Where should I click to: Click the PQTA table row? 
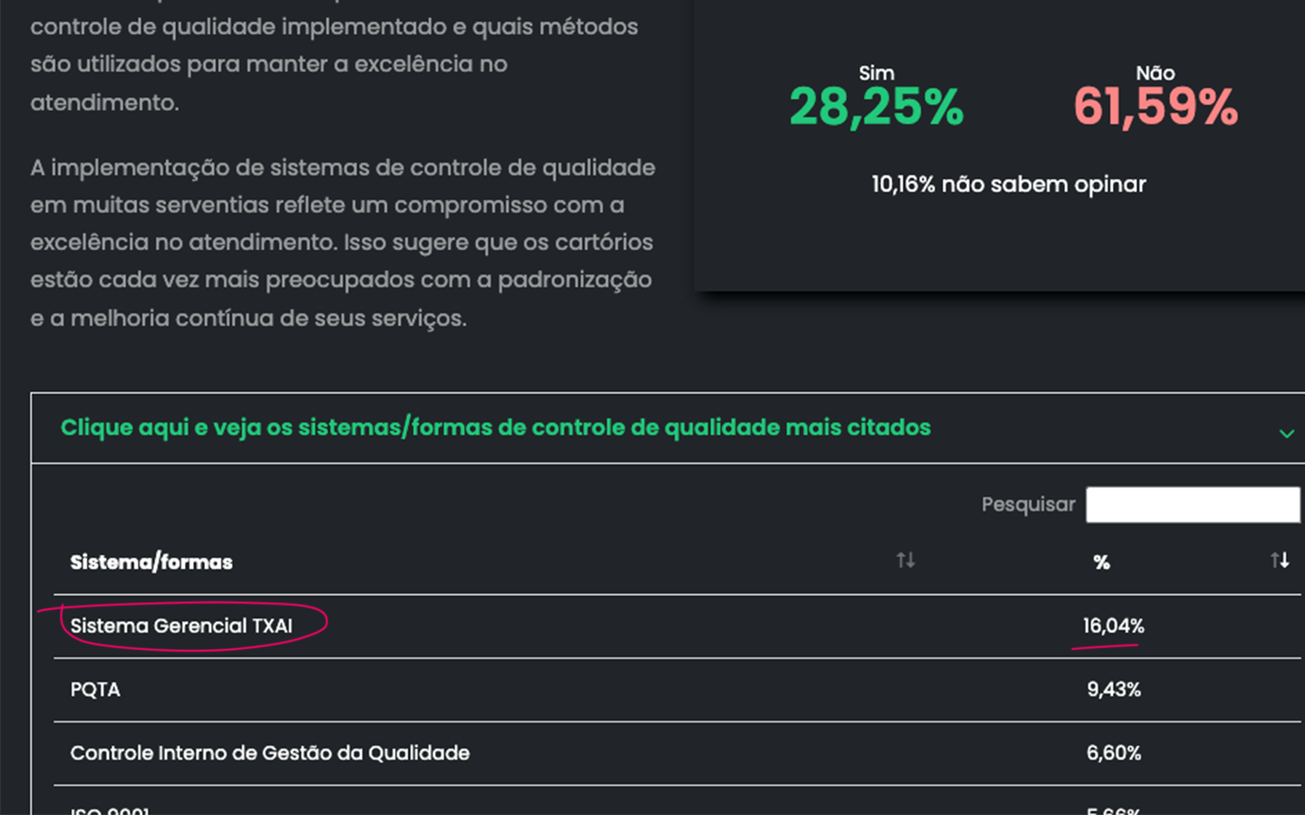coord(95,689)
